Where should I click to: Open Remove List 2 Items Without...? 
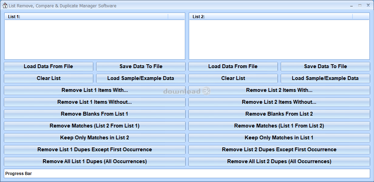[279, 102]
